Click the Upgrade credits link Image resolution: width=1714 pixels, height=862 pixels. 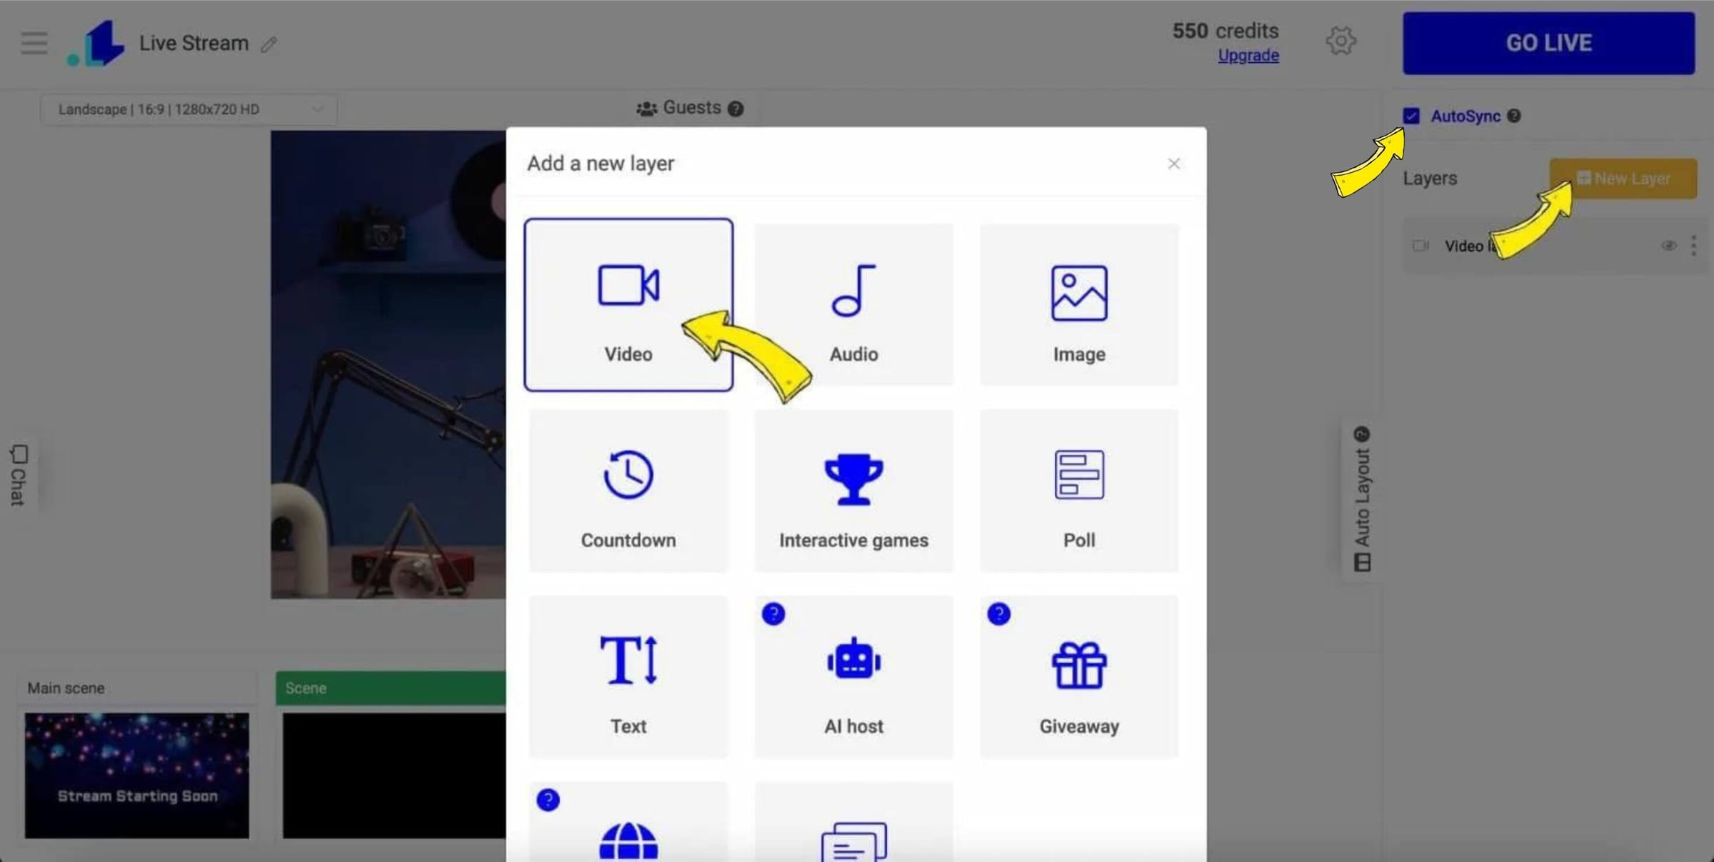coord(1248,55)
